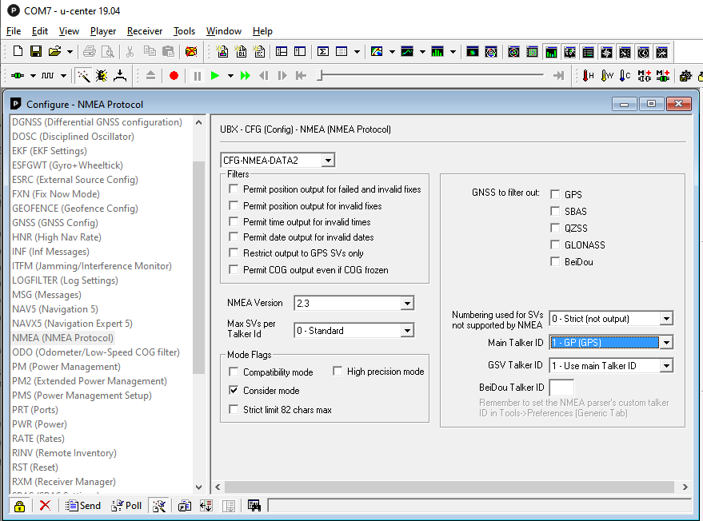Open the CFG-NMEA-DATA2 dropdown

coord(328,161)
